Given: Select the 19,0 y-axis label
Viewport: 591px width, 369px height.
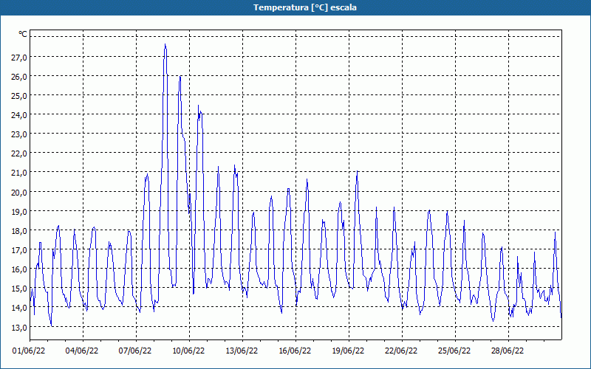Looking at the screenshot, I should (x=19, y=211).
